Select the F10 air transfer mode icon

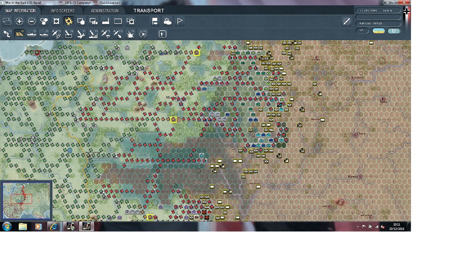coord(118,34)
